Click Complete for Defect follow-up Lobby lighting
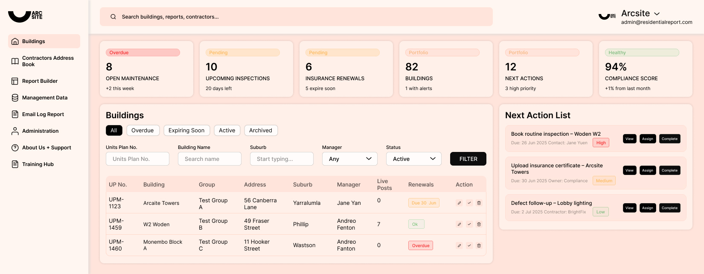 coord(669,208)
